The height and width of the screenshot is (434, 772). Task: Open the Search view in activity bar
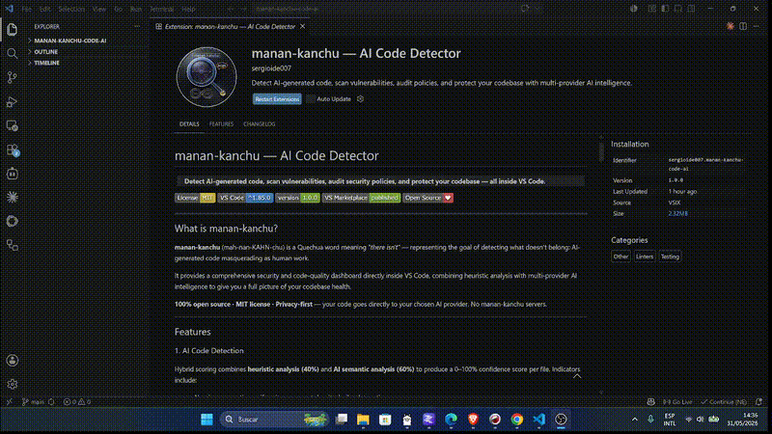coord(13,53)
